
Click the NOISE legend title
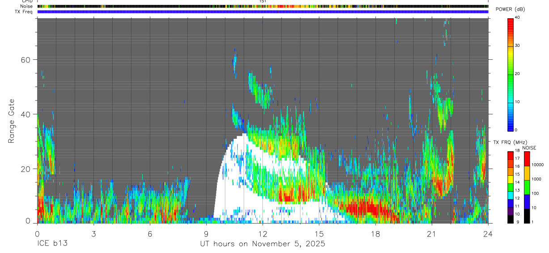click(529, 148)
